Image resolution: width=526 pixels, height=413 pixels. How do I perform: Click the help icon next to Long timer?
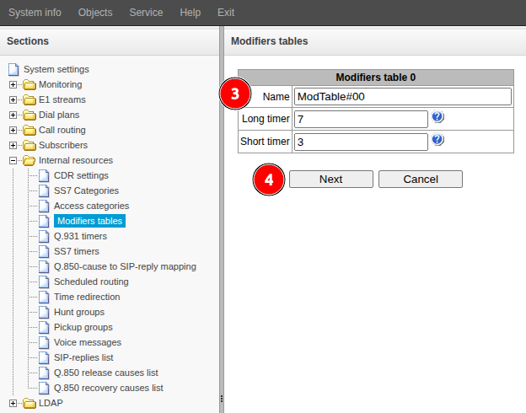click(x=437, y=117)
